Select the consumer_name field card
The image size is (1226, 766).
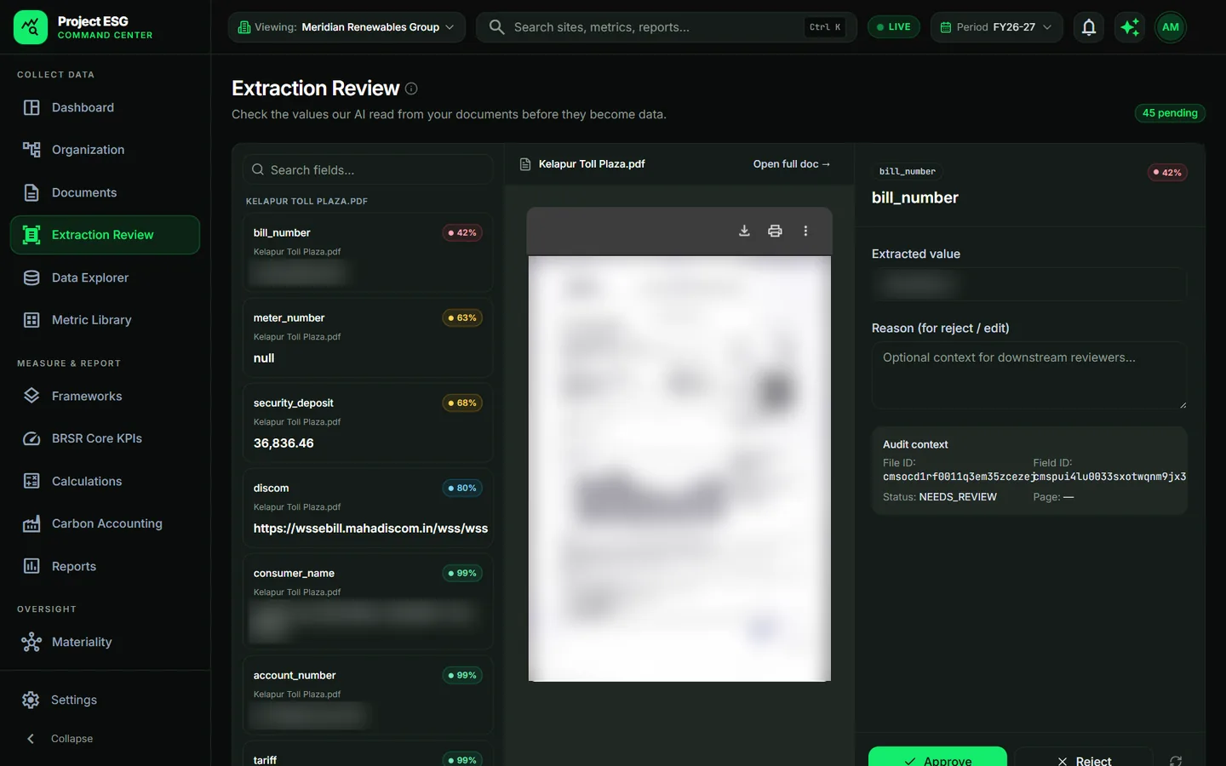tap(368, 602)
